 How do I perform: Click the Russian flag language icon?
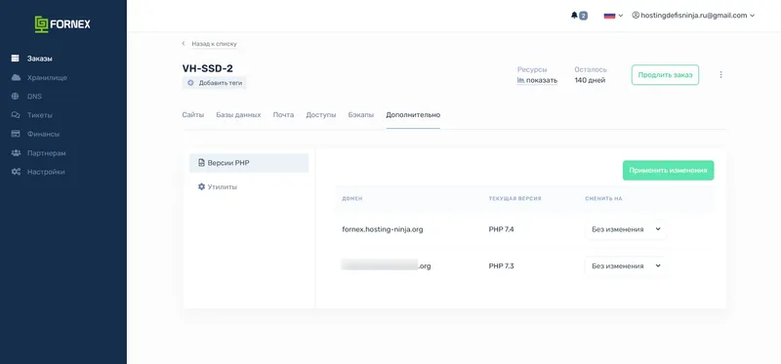pos(609,16)
